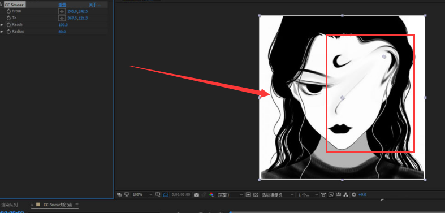This screenshot has height=213, width=445.
Task: Switch to the 渲染队列 tab
Action: point(9,205)
